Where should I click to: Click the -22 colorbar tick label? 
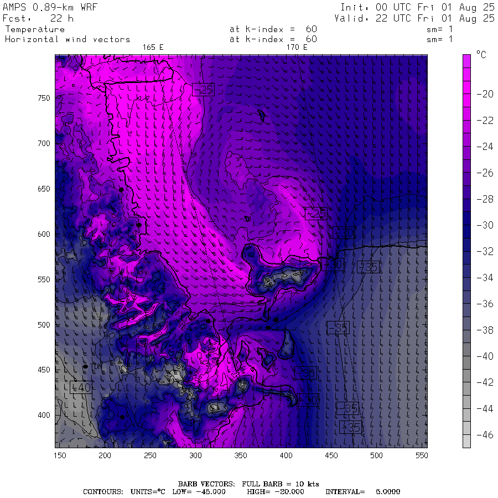click(x=485, y=121)
